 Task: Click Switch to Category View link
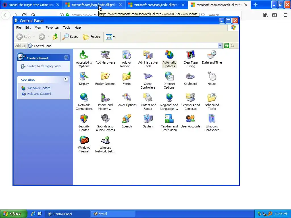pos(44,66)
